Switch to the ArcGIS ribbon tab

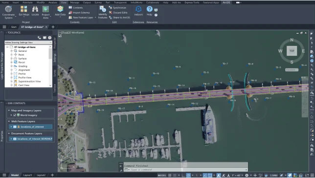[x=226, y=2]
